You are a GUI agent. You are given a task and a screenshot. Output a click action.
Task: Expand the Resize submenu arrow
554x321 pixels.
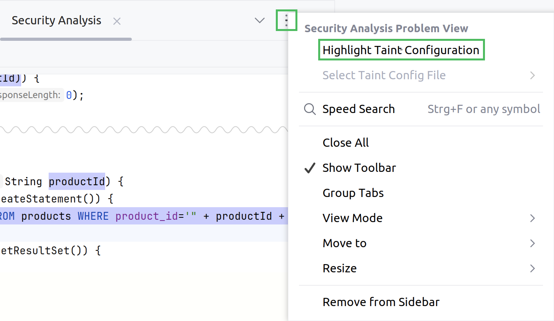(x=532, y=268)
